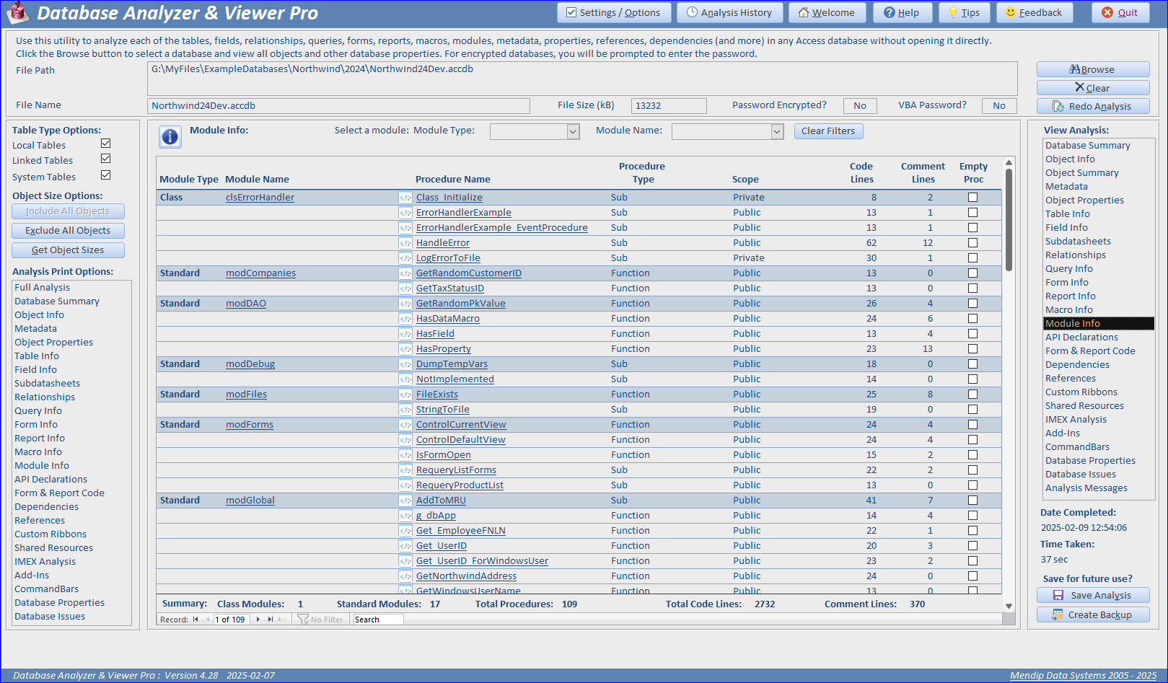
Task: Click the Browse button
Action: pyautogui.click(x=1093, y=69)
